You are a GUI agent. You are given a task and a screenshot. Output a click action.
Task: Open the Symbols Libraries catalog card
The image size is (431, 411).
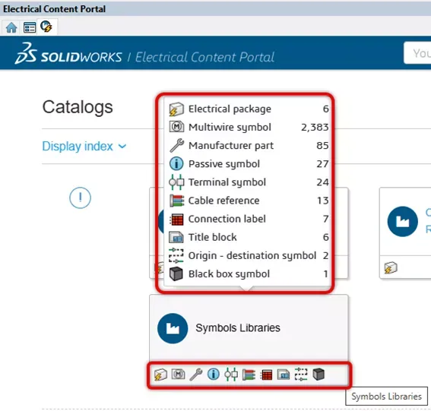pos(249,328)
